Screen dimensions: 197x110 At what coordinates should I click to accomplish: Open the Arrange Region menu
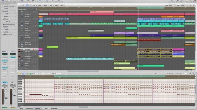[x=46, y=5]
